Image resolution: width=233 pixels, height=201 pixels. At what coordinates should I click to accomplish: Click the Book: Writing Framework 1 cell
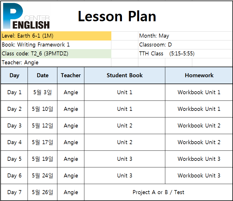pos(56,45)
